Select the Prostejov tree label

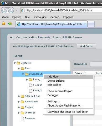coord(30,118)
